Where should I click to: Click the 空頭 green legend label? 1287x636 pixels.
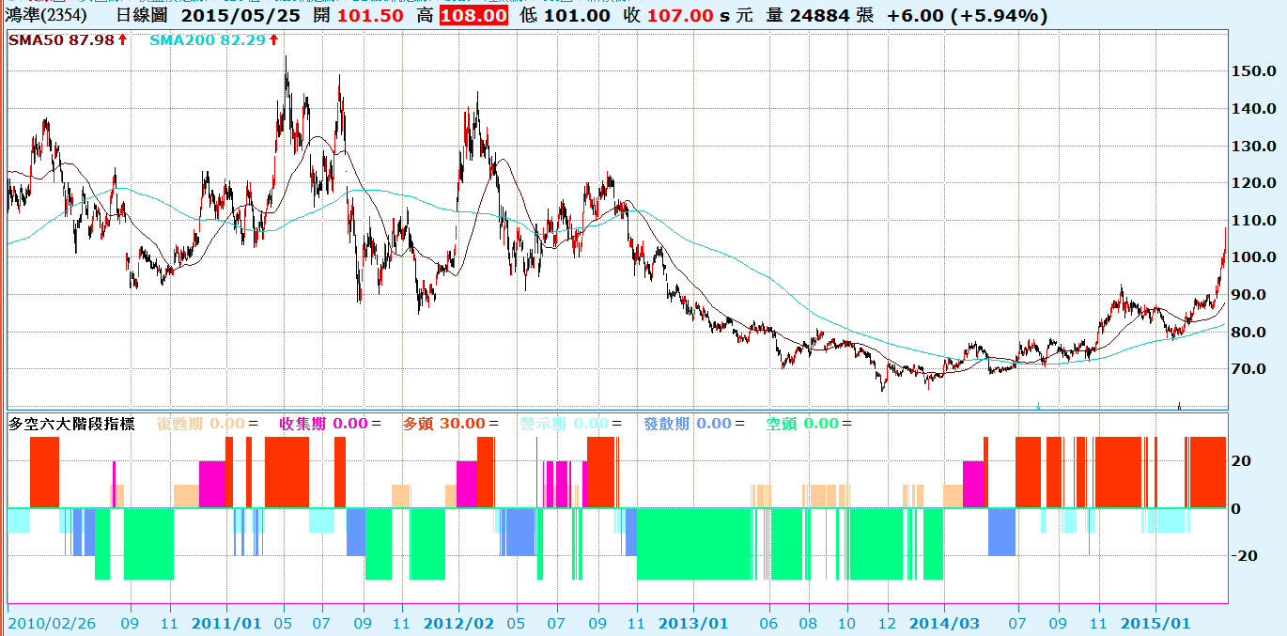(781, 424)
